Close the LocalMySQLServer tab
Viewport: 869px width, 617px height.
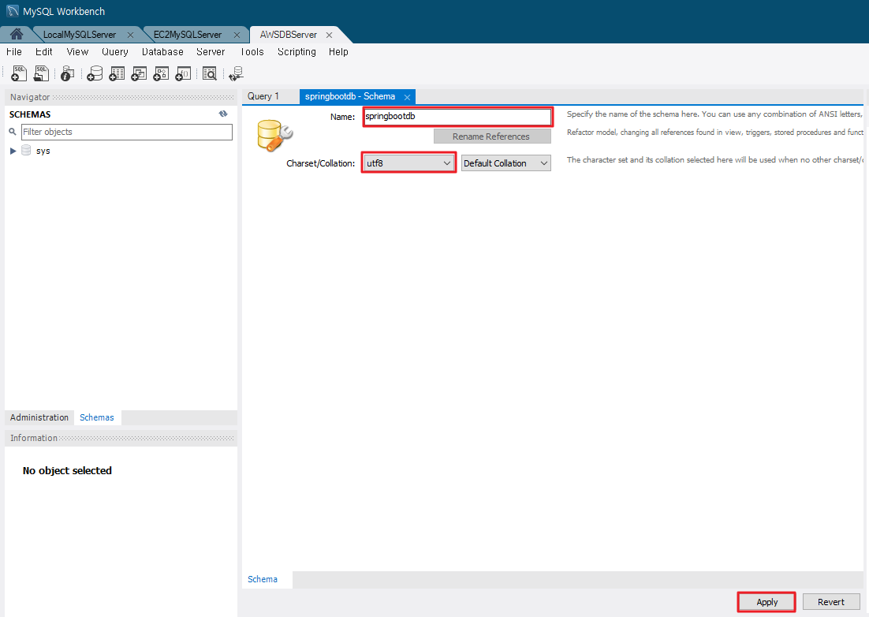coord(130,35)
